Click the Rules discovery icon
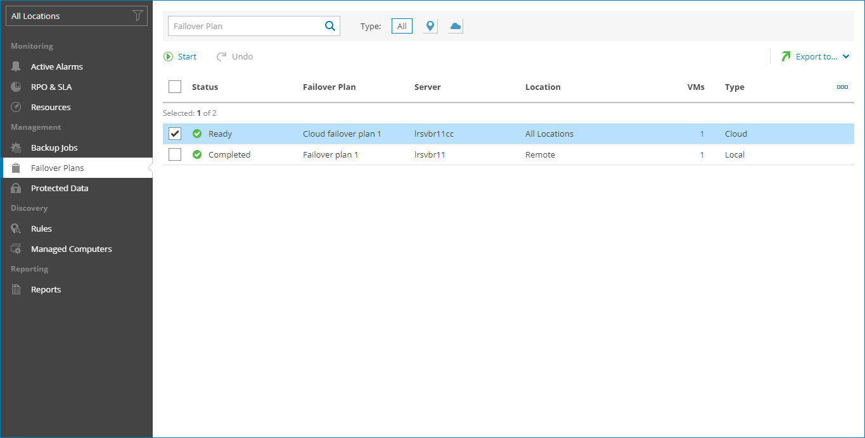 click(x=16, y=228)
